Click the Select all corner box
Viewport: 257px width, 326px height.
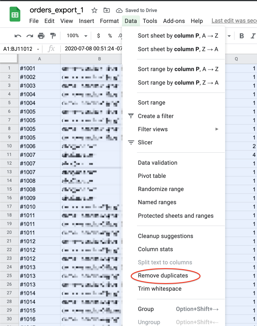9,59
